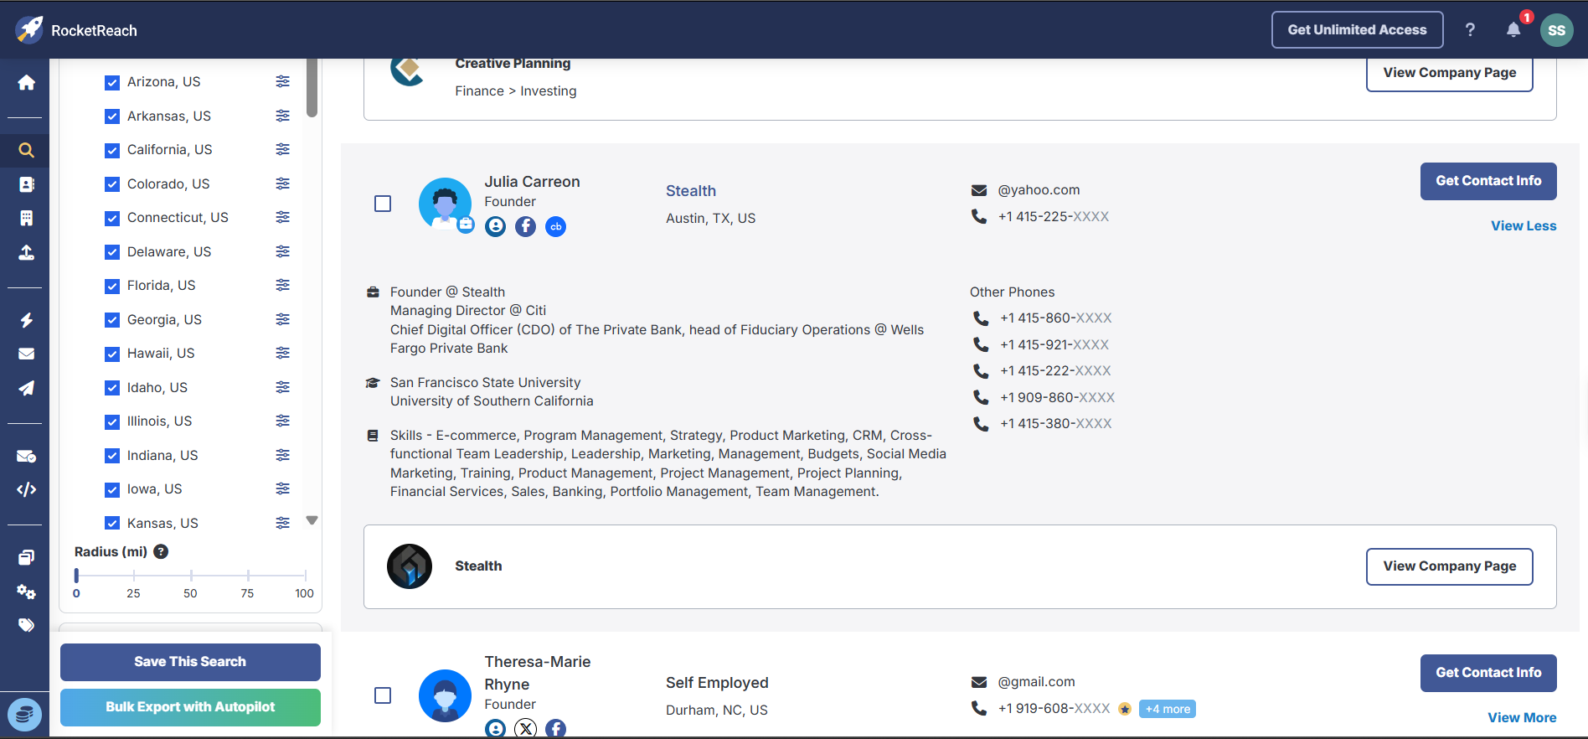
Task: Click the location list scrollbar thumb
Action: pyautogui.click(x=312, y=88)
